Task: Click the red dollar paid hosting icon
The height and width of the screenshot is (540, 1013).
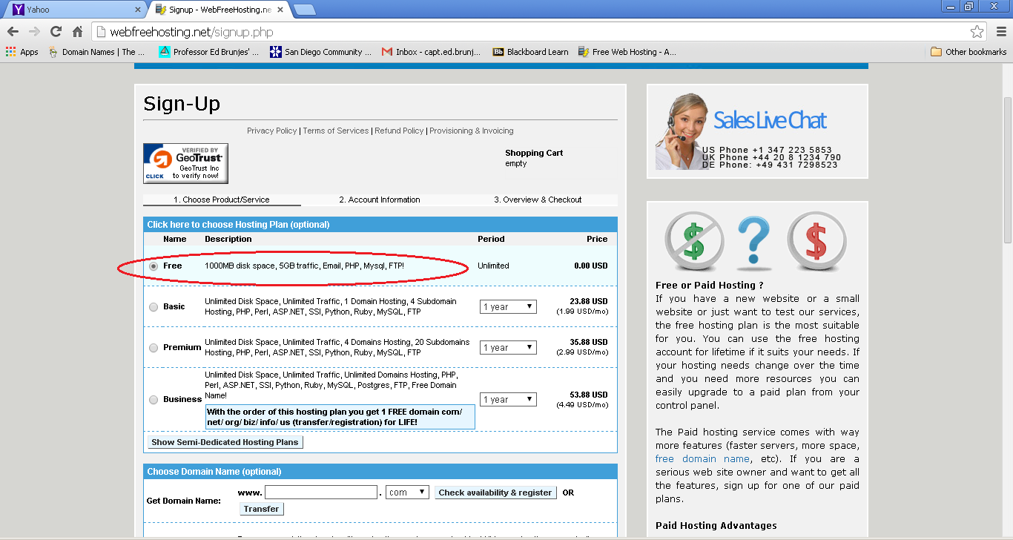Action: click(816, 240)
